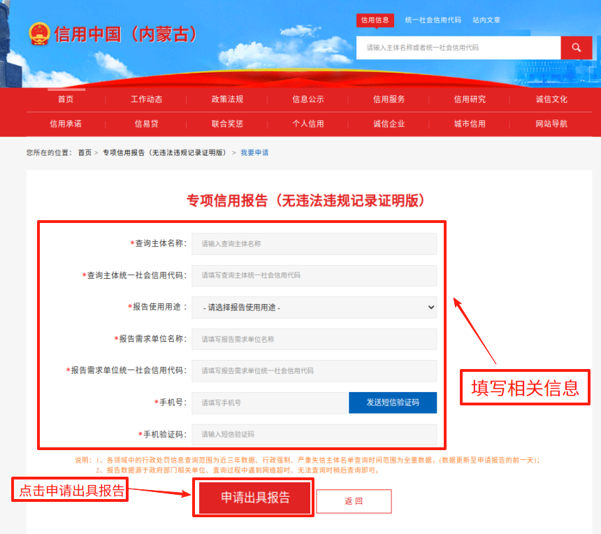This screenshot has height=534, width=601.
Task: Open the 个人信用 menu item
Action: [x=307, y=124]
